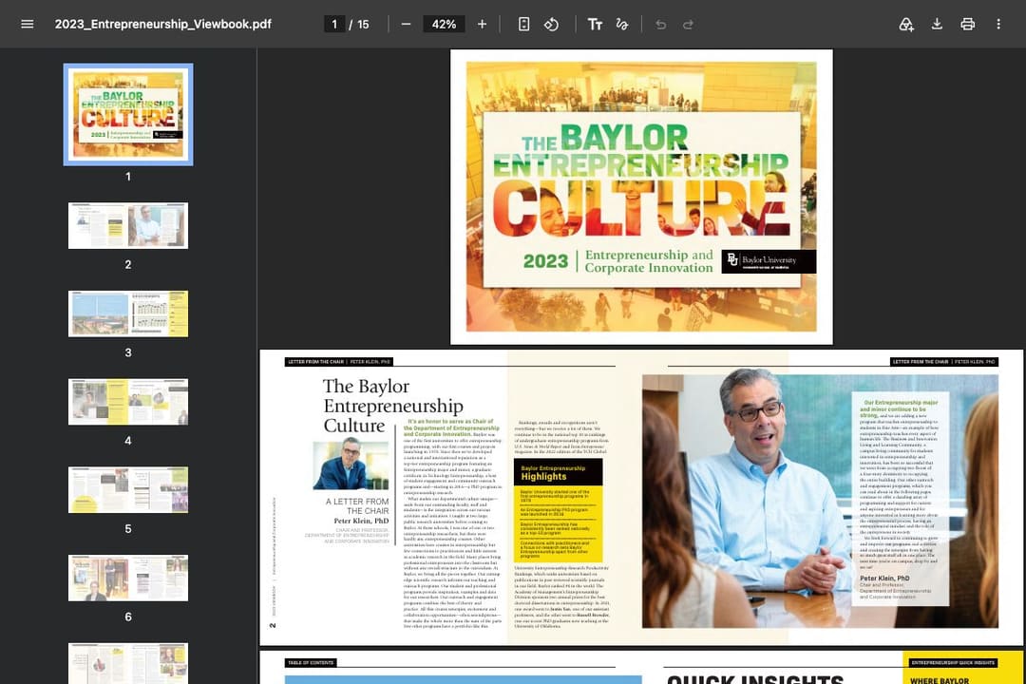
Task: Click the file name 2023_Entrepreneurship_Viewbook.pdf
Action: (x=163, y=24)
